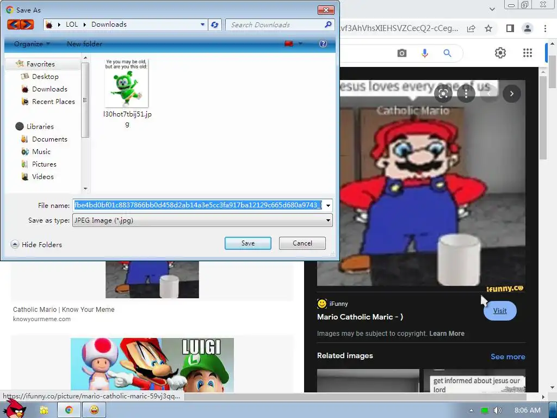557x418 pixels.
Task: Change the view with the views icon
Action: pyautogui.click(x=289, y=44)
